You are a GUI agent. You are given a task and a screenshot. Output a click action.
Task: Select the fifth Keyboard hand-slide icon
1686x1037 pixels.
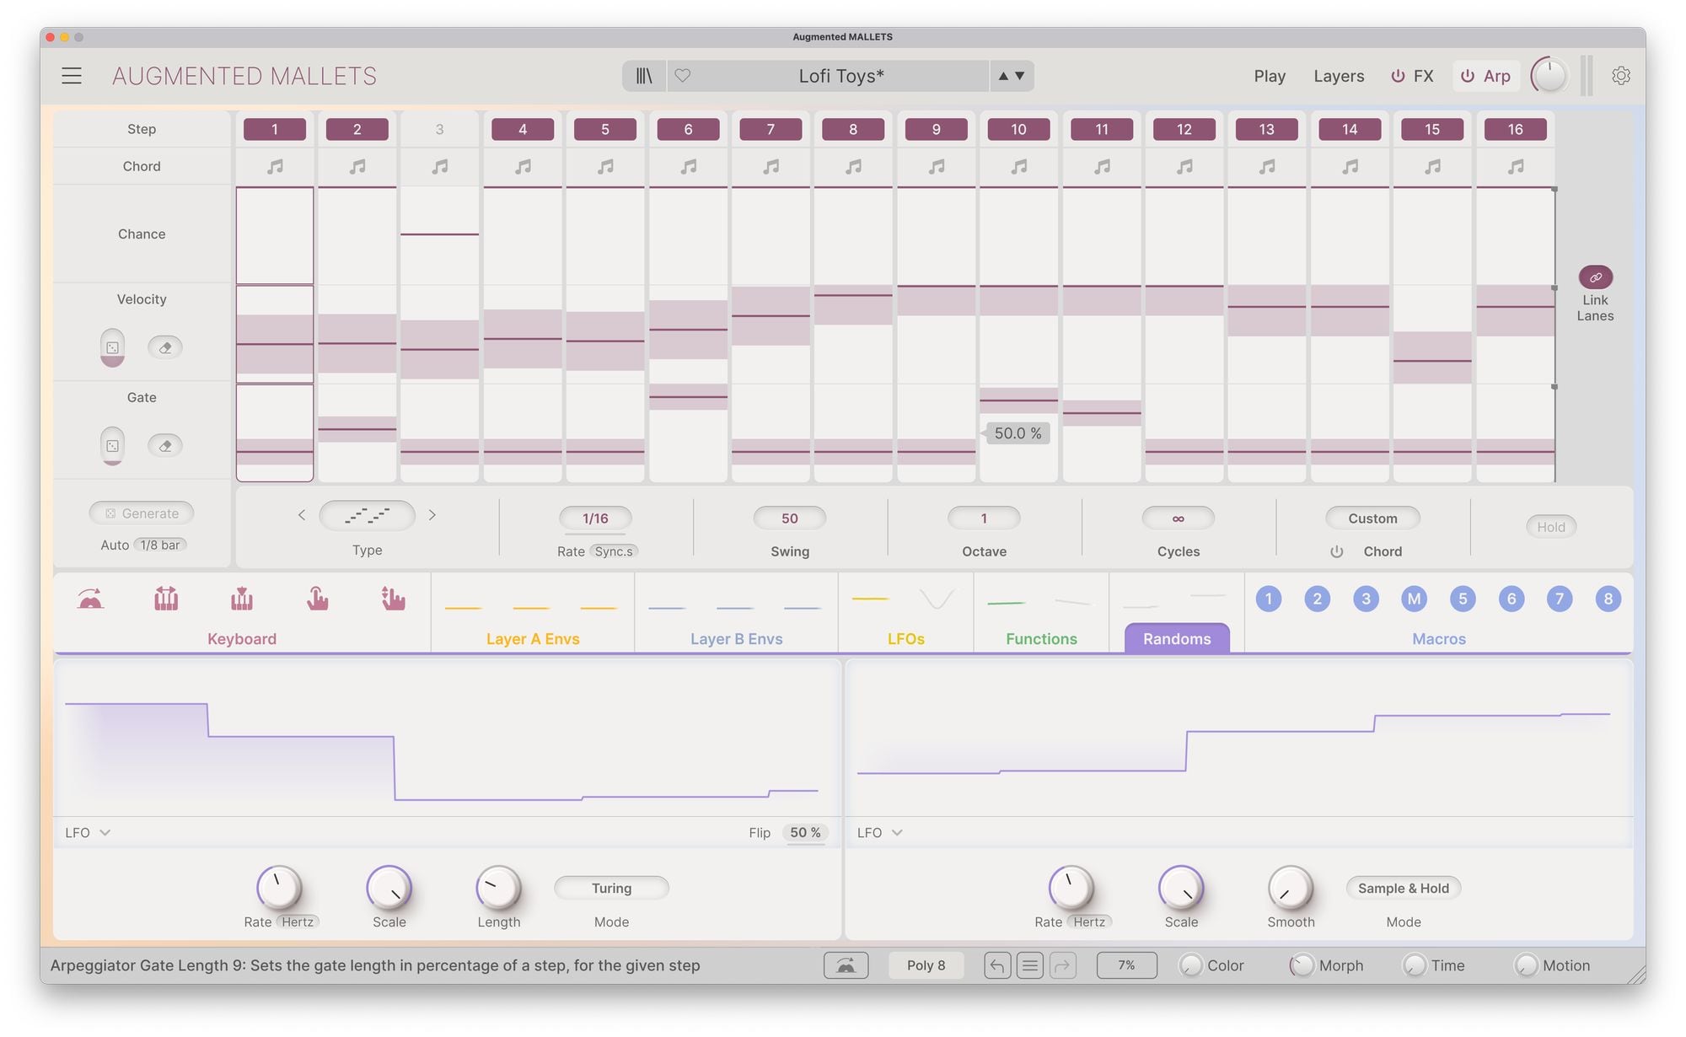pos(393,599)
